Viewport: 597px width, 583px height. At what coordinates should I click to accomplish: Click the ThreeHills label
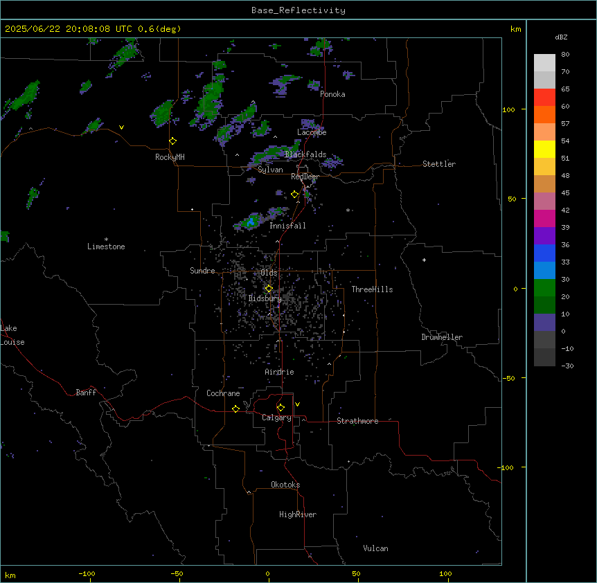click(x=372, y=289)
